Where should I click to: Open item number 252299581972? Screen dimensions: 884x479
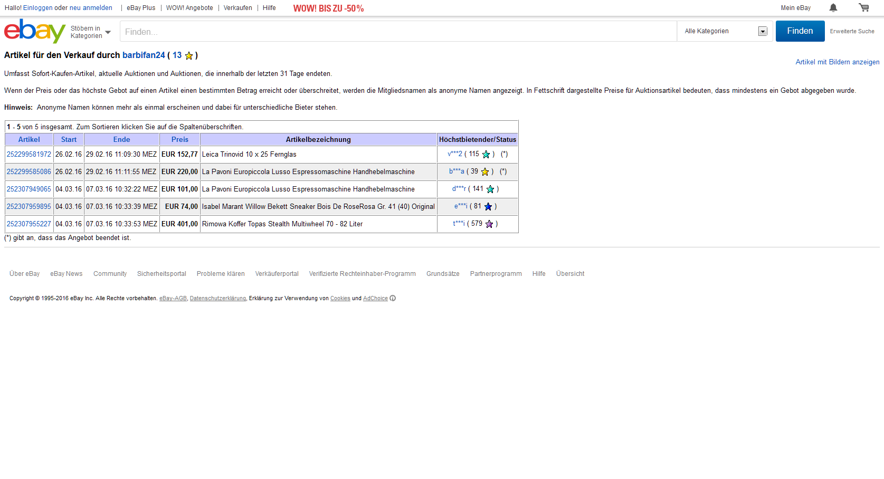coord(29,155)
